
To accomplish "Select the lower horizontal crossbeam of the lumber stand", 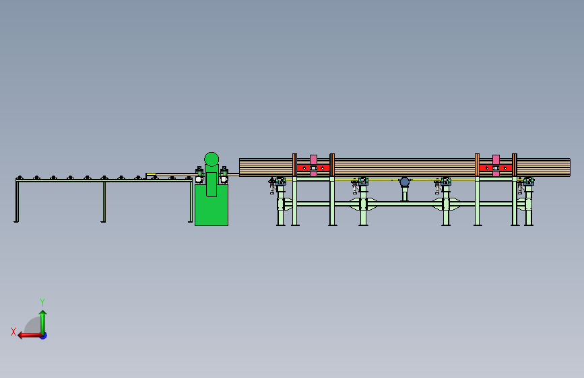I will 404,204.
